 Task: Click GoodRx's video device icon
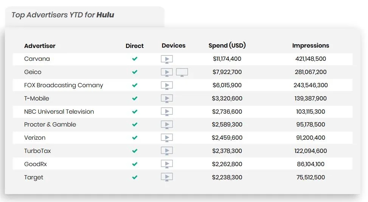pos(167,164)
